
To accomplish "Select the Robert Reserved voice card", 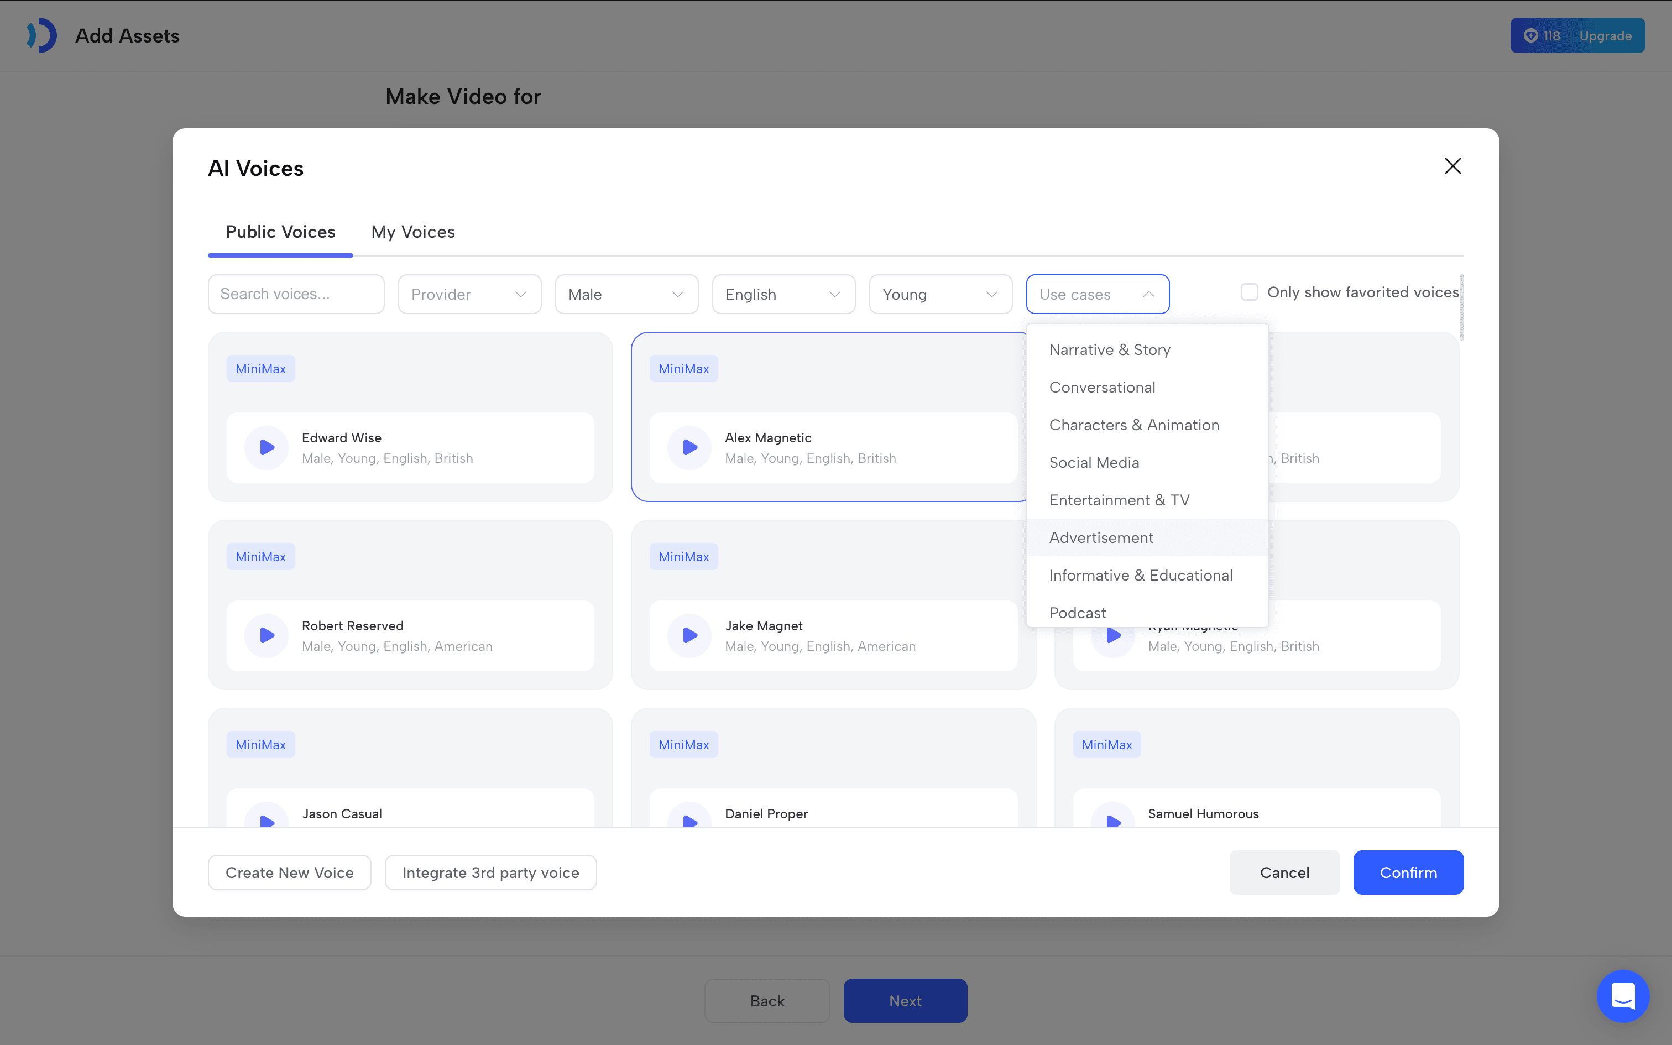I will pos(410,605).
